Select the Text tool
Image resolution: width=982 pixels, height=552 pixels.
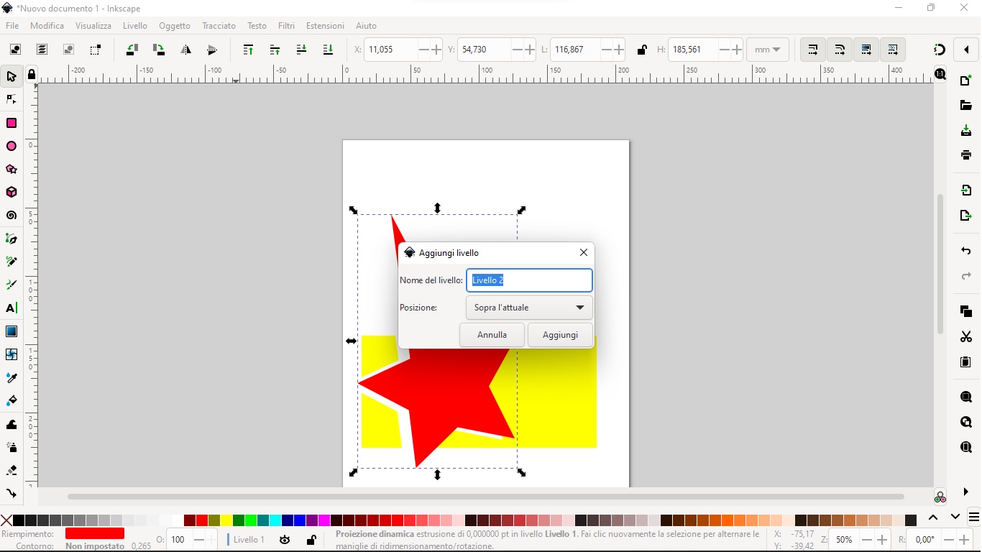pos(12,308)
